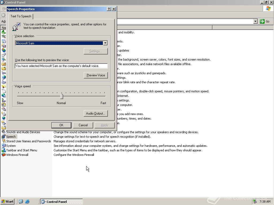Click the taskbar clock showing 7:38 AM

click(x=265, y=202)
